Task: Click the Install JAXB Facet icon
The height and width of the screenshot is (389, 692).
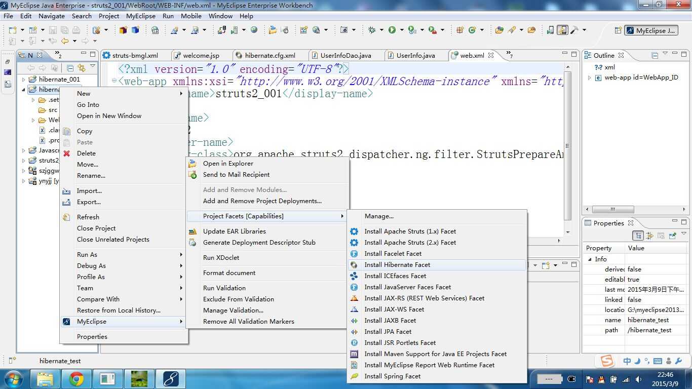Action: [x=354, y=321]
